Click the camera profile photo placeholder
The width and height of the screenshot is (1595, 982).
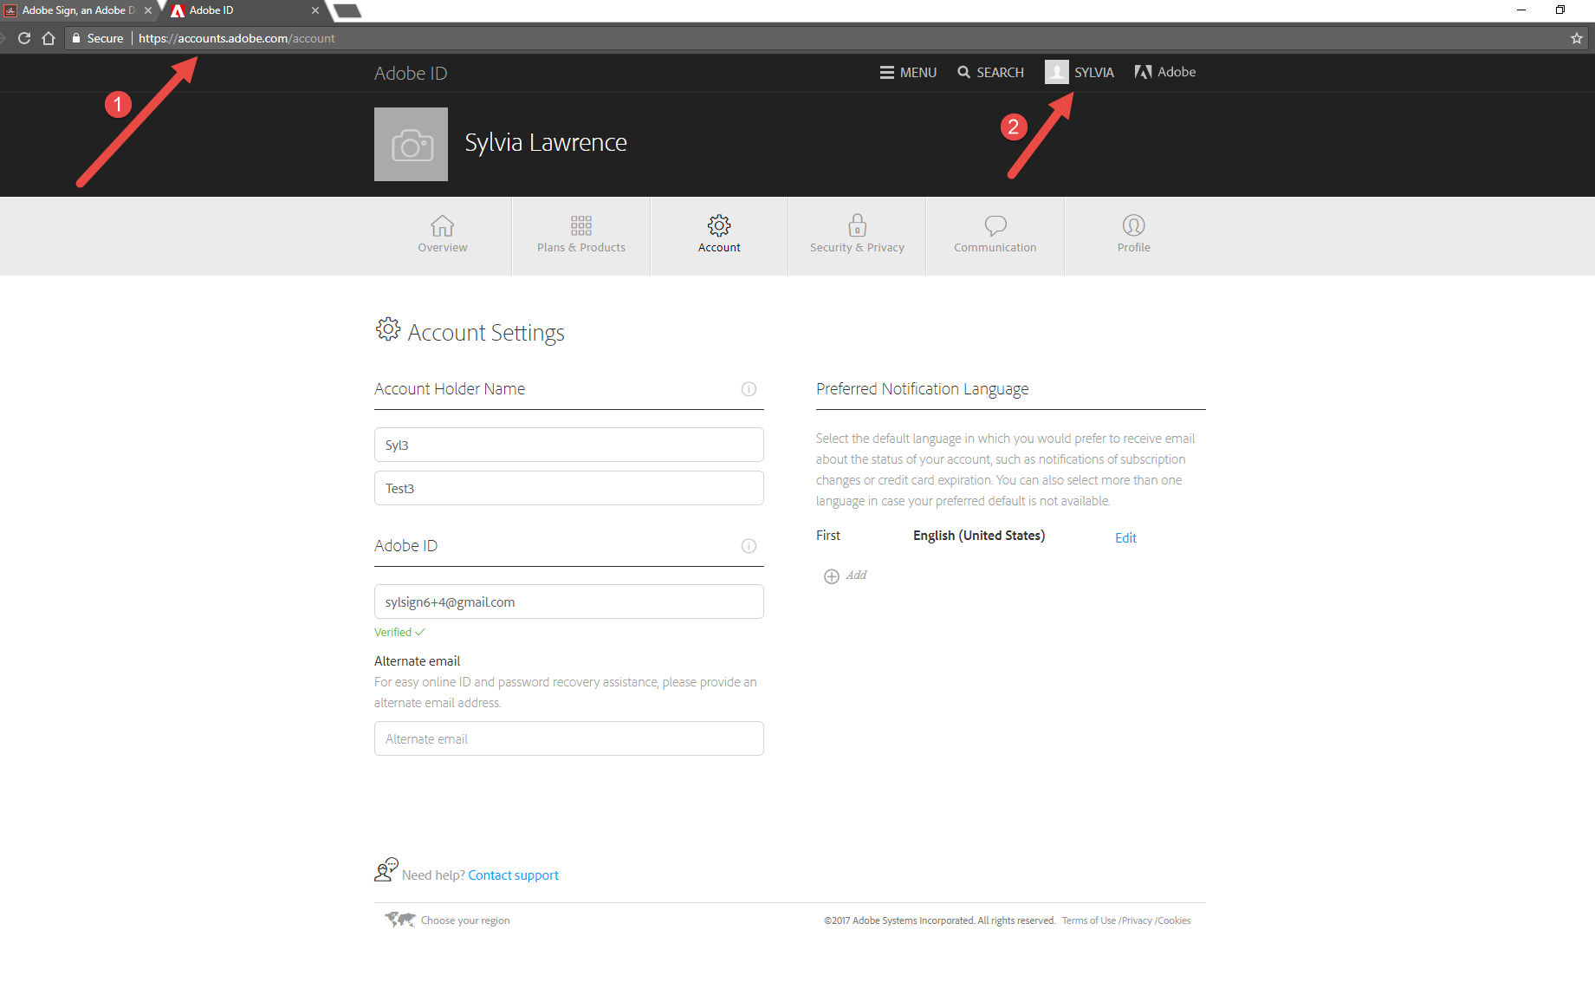point(411,144)
